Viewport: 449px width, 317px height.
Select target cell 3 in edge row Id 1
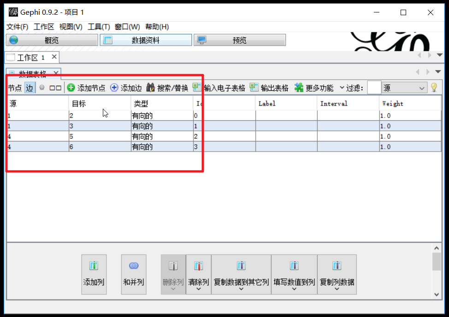tap(100, 126)
